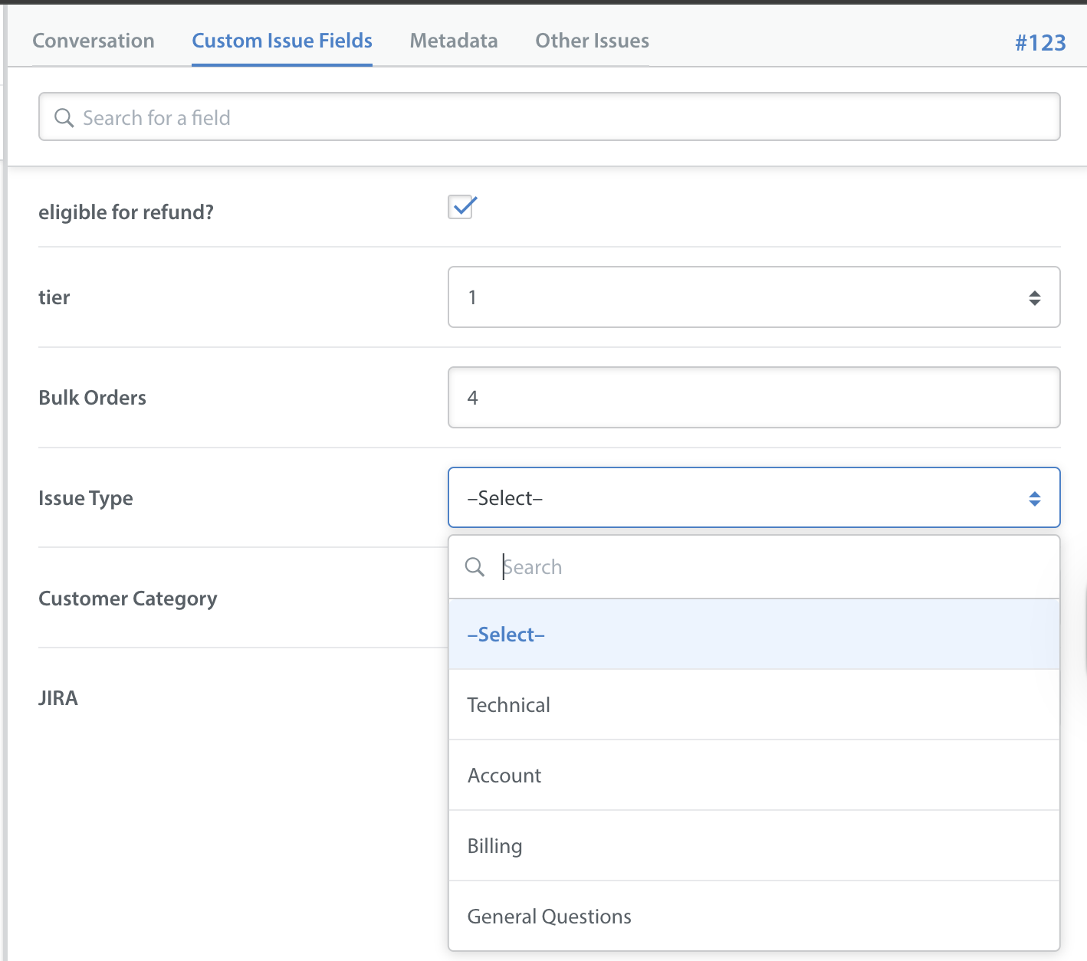Focus the Search for a field box
The height and width of the screenshot is (961, 1087).
coord(550,116)
